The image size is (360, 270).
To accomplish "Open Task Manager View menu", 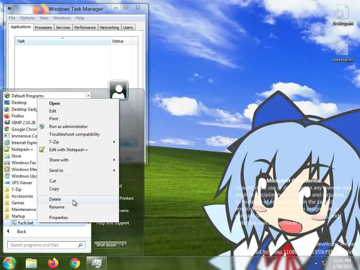I will pos(44,18).
